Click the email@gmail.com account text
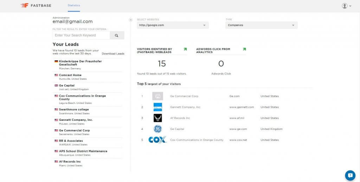Image resolution: width=360 pixels, height=182 pixels. coord(72,21)
